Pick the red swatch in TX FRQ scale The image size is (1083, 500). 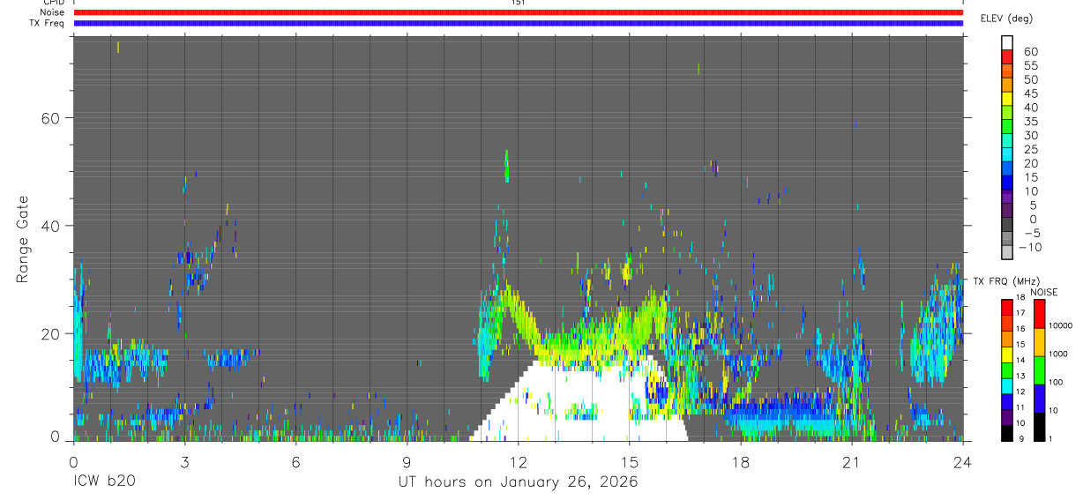[x=1007, y=307]
